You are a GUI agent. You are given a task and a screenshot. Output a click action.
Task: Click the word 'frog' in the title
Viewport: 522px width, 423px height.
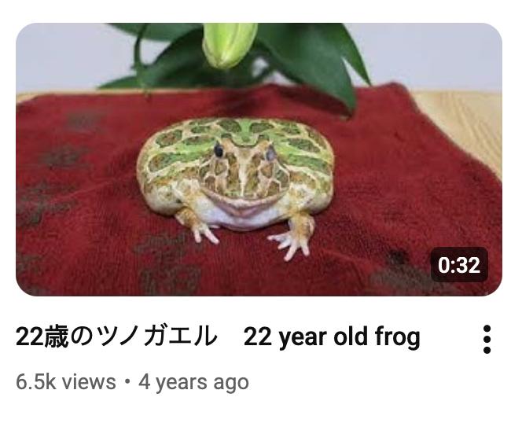pos(398,337)
